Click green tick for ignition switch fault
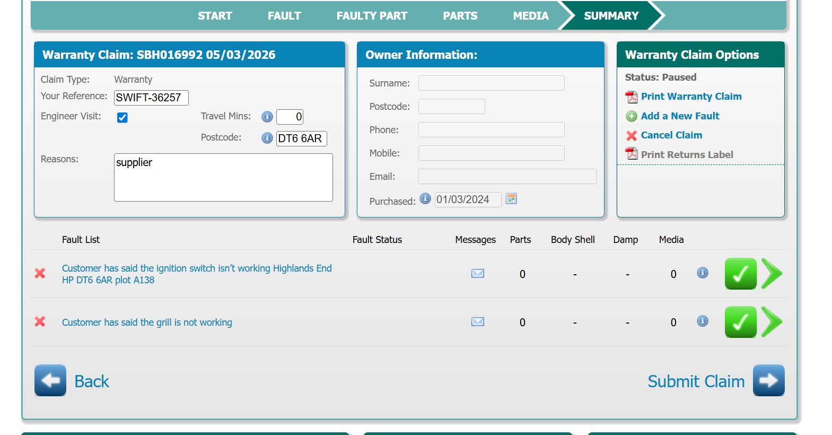Image resolution: width=832 pixels, height=435 pixels. pos(740,274)
